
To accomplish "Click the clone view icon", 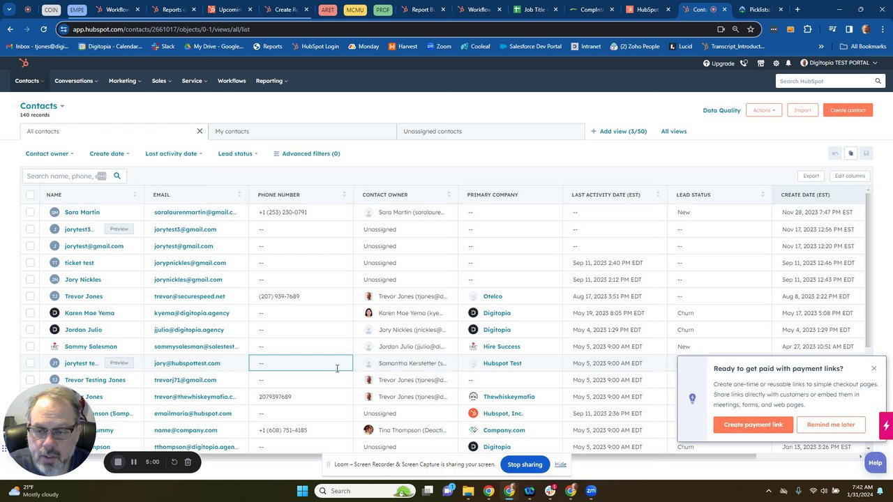I will click(x=850, y=153).
